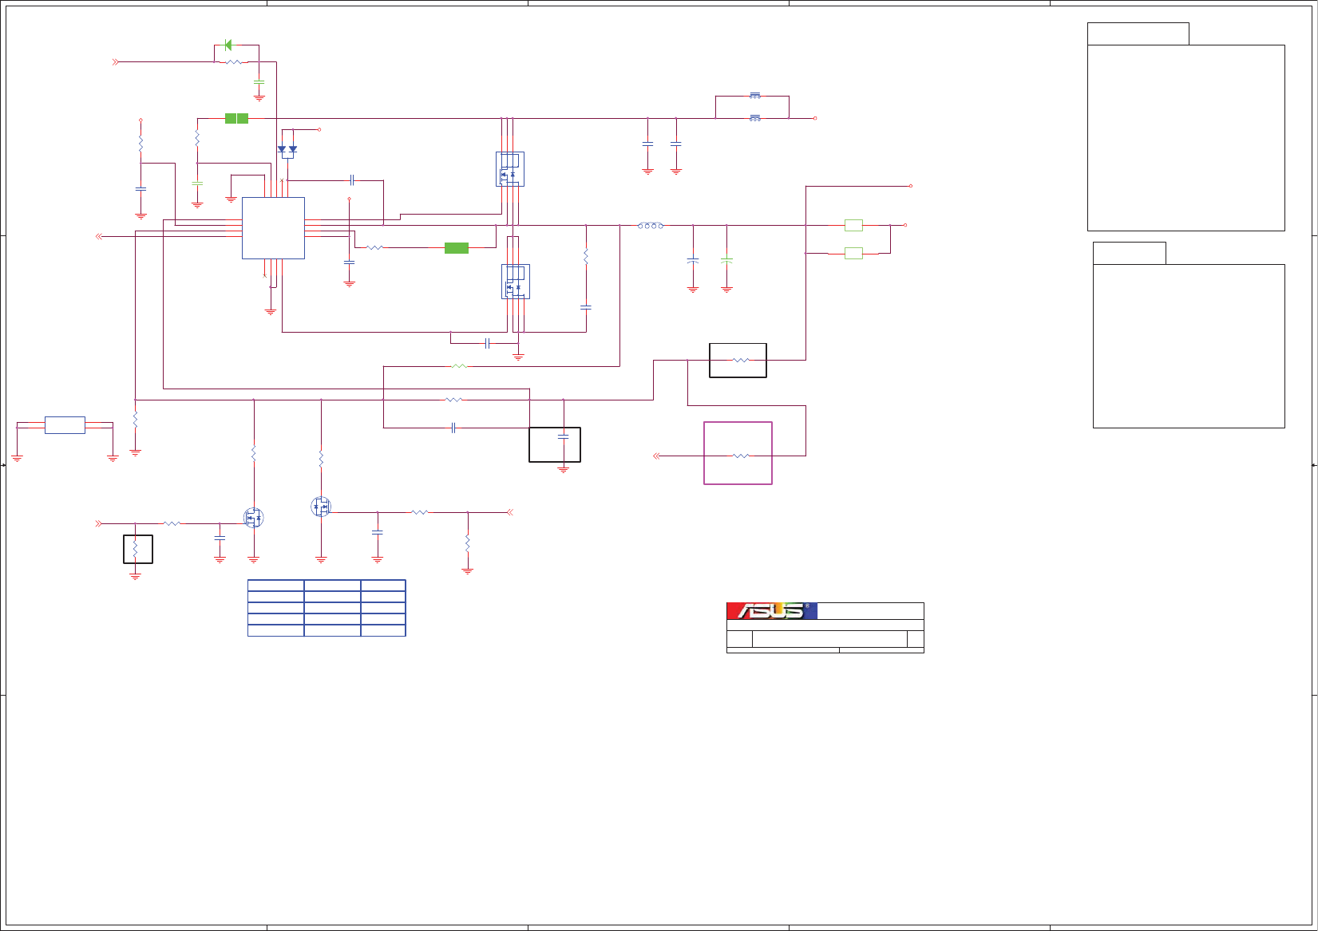This screenshot has height=931, width=1318.
Task: Select the resistor inside the magenta outlined box
Action: click(741, 456)
